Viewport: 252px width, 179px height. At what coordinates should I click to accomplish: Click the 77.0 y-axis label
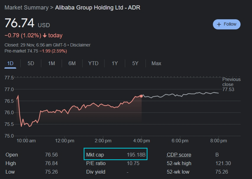click(9, 90)
